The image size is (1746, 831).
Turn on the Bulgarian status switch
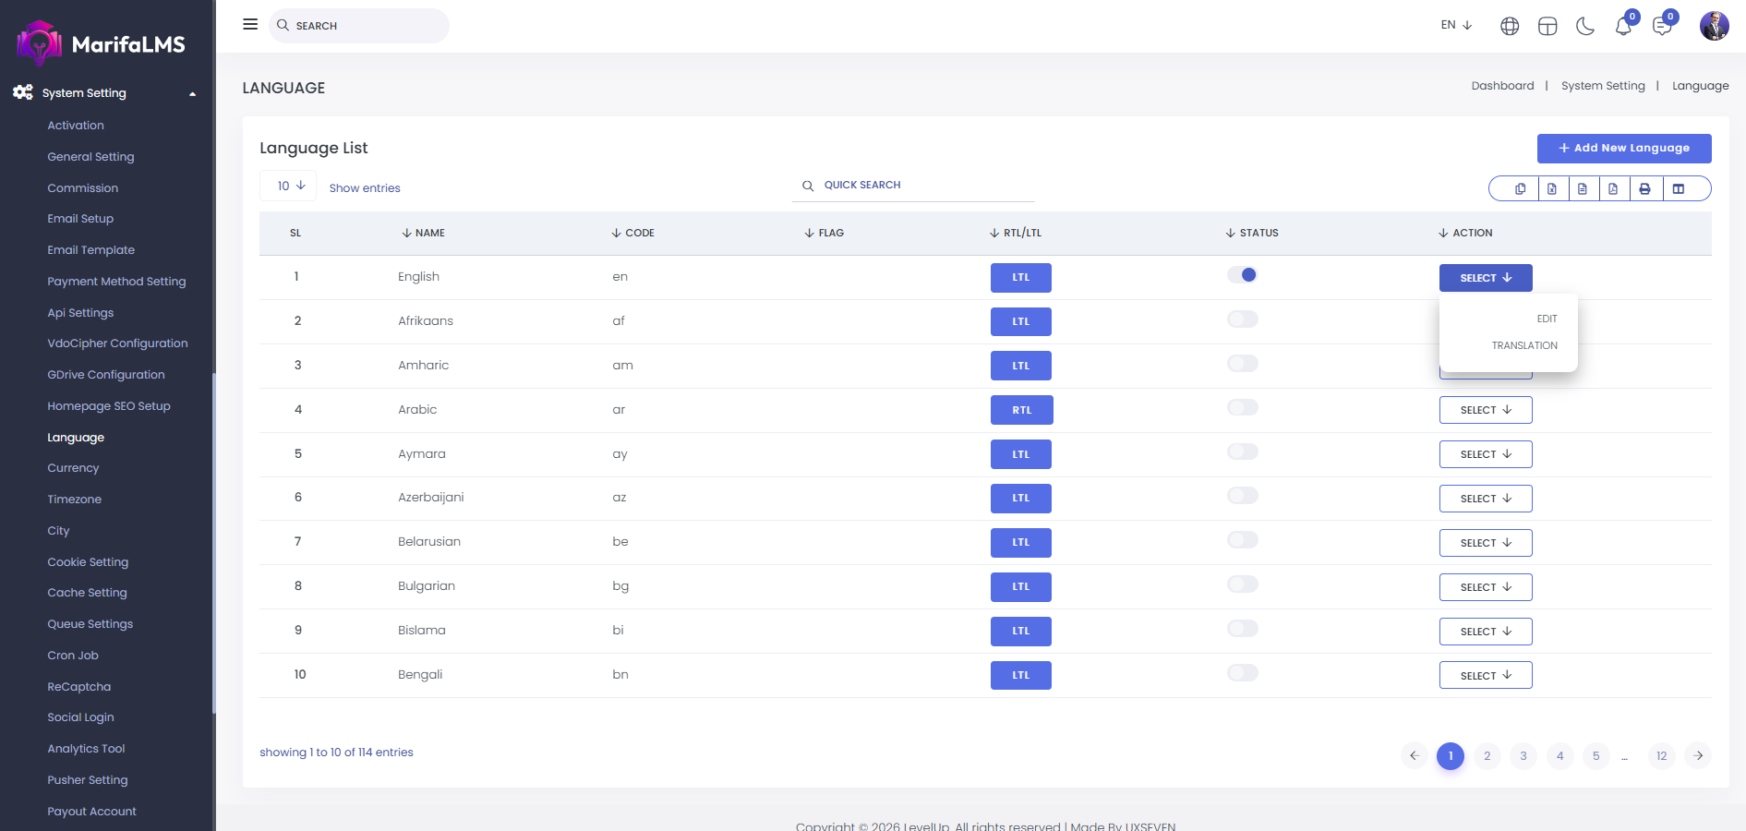(1242, 584)
